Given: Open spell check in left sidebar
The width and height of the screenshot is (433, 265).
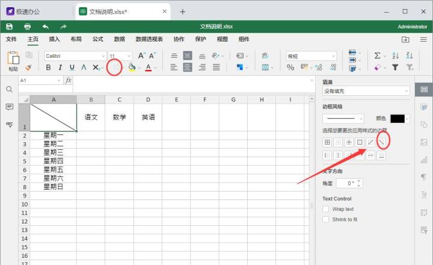Looking at the screenshot, I should coord(10,125).
